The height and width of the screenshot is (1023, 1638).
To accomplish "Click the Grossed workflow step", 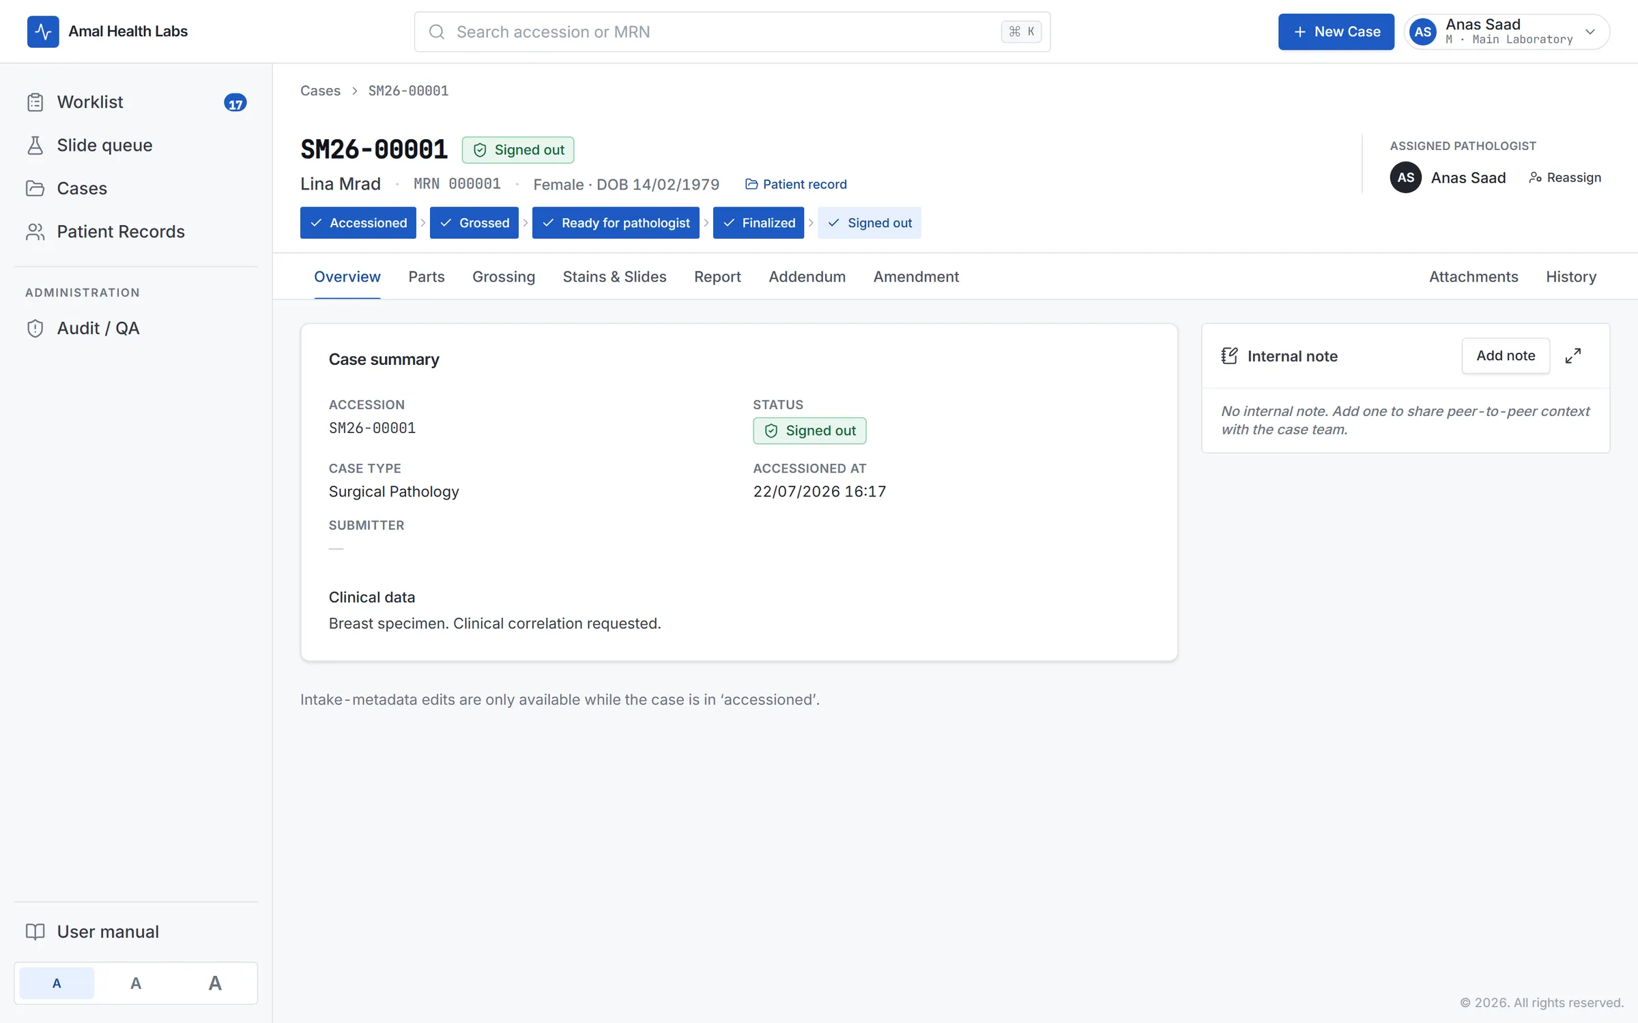I will pos(474,223).
